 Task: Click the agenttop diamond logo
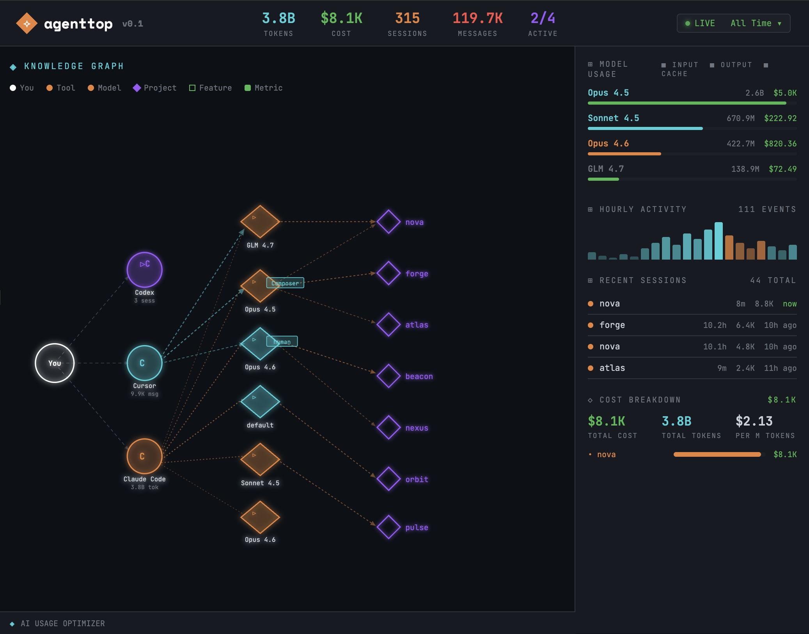(27, 23)
